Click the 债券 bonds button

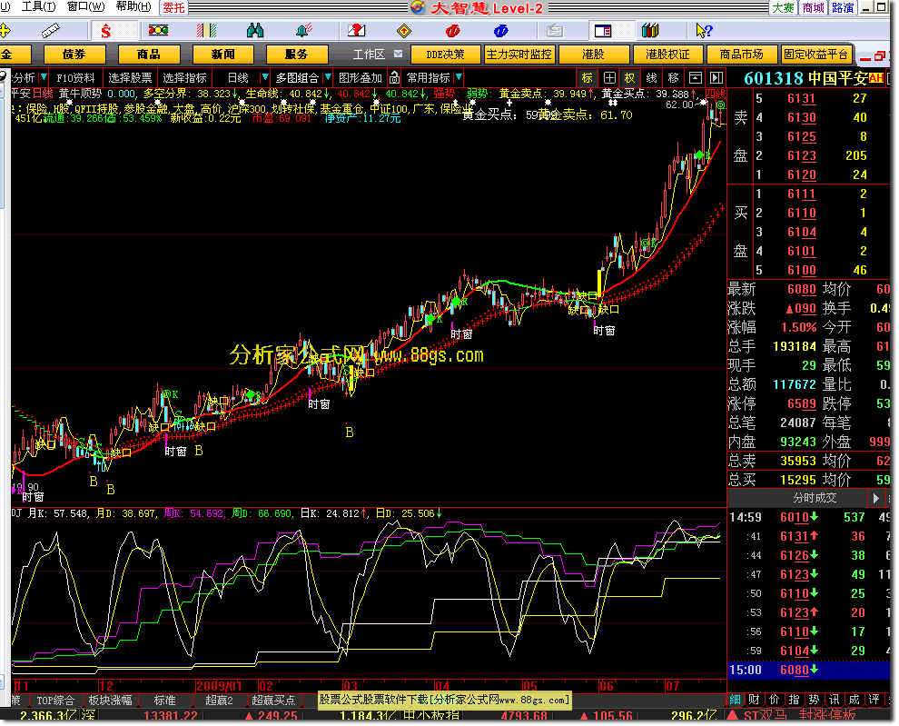(x=74, y=55)
